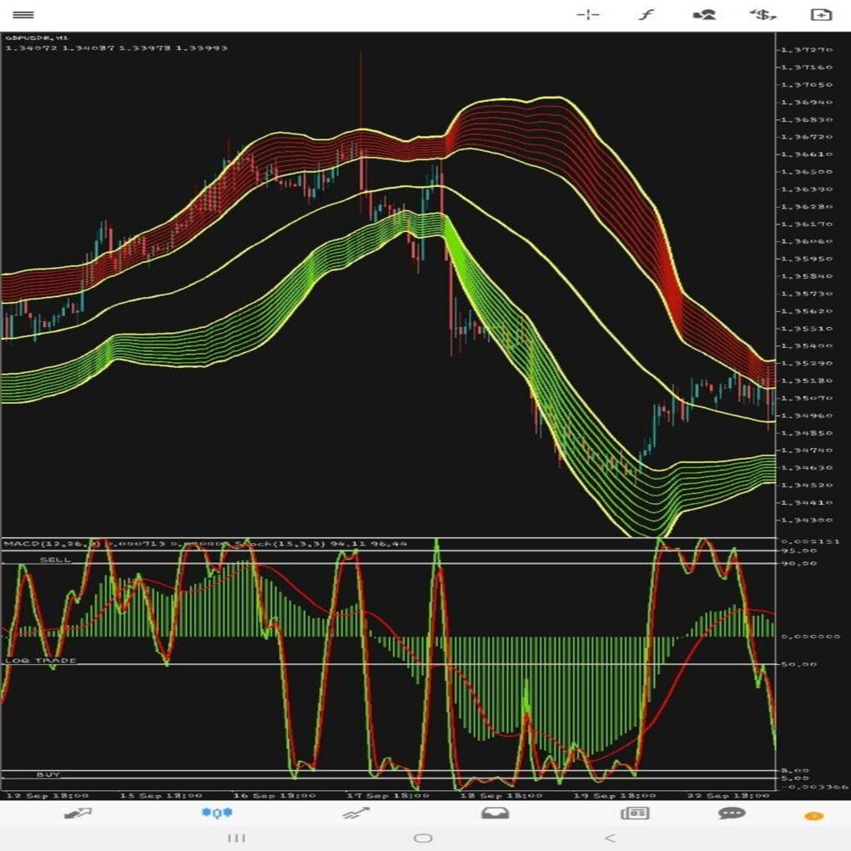The image size is (851, 851).
Task: Enable the crosshair cursor tool
Action: click(x=588, y=15)
